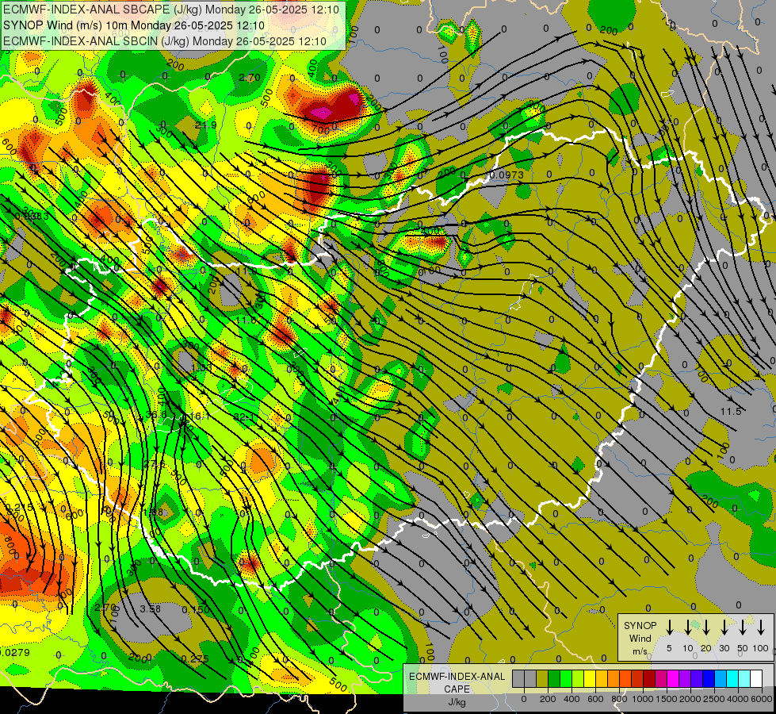Click the wind legend '100' speed label
Image resolution: width=776 pixels, height=714 pixels.
(761, 648)
